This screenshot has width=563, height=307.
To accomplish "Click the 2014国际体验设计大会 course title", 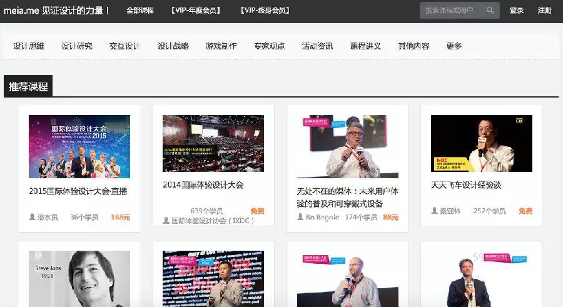I will pos(203,185).
